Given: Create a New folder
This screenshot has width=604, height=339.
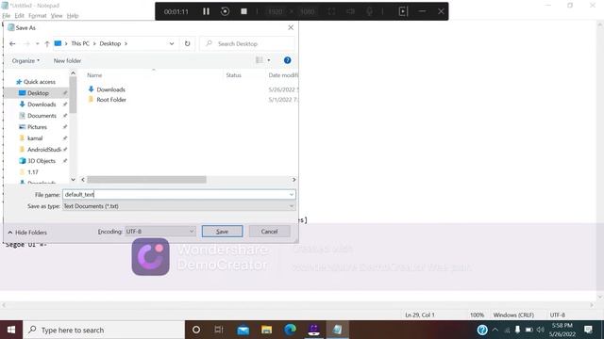Looking at the screenshot, I should [x=67, y=60].
